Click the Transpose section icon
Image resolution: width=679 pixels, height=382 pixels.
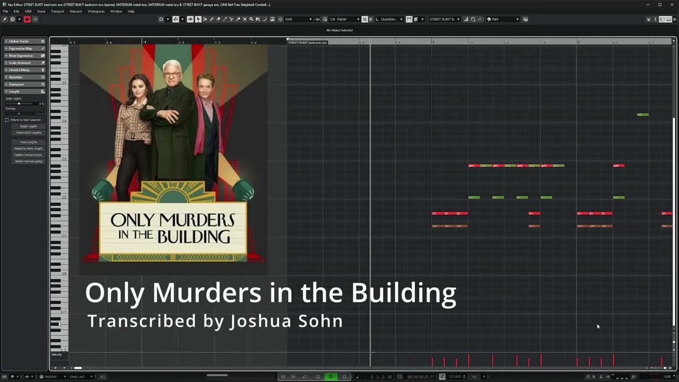43,84
